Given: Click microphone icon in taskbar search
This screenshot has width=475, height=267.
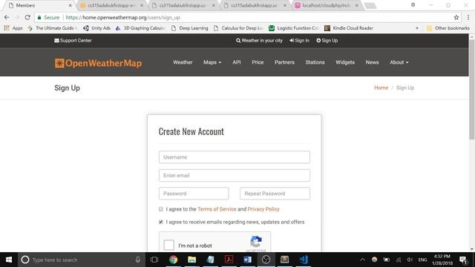Looking at the screenshot, I should (x=138, y=260).
